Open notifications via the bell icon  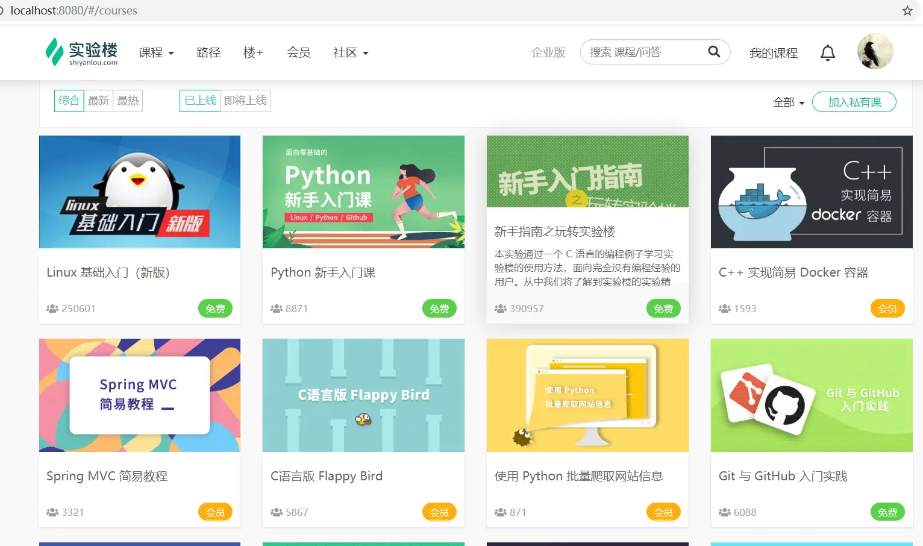828,52
